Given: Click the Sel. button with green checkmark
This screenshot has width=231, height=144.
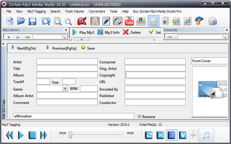Looking at the screenshot, I should coord(155,32).
